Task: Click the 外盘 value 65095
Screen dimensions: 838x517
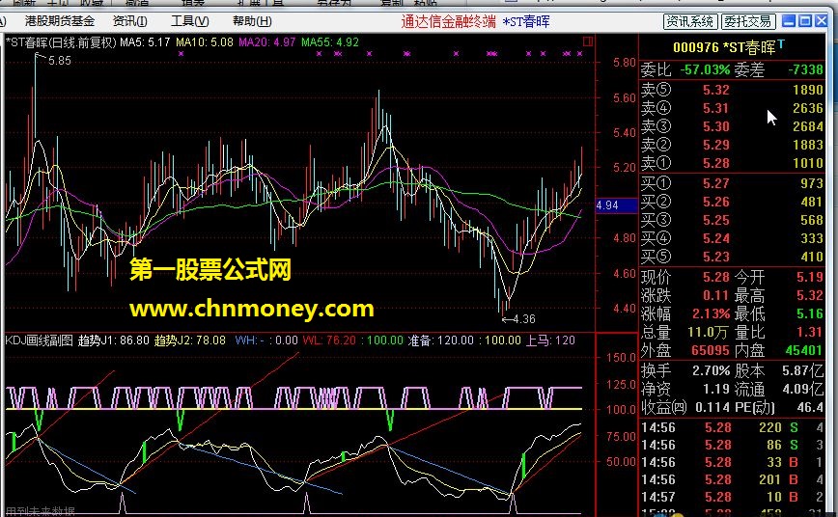Action: coord(711,350)
